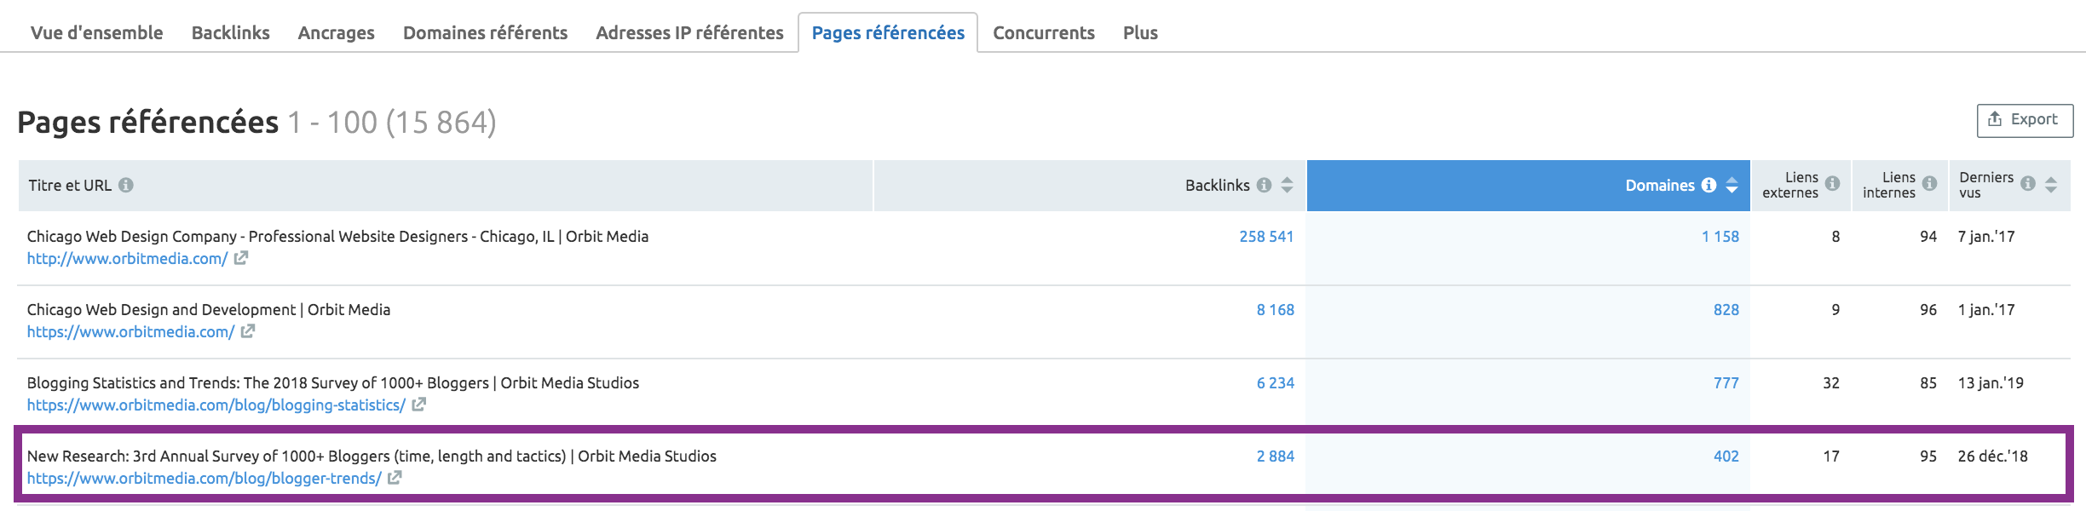This screenshot has width=2086, height=511.
Task: Click info icon beside Backlinks header
Action: (1264, 185)
